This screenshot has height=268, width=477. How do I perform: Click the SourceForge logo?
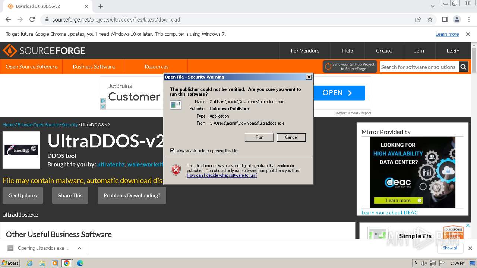tap(44, 51)
